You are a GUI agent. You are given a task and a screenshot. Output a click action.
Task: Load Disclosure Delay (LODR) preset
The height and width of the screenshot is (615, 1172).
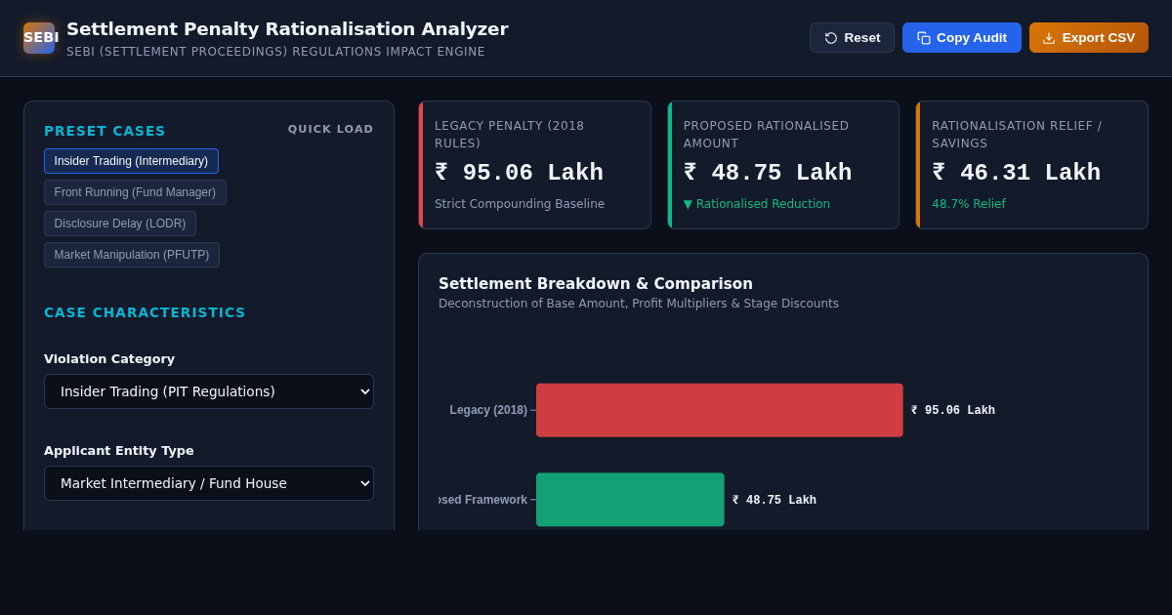coord(120,224)
